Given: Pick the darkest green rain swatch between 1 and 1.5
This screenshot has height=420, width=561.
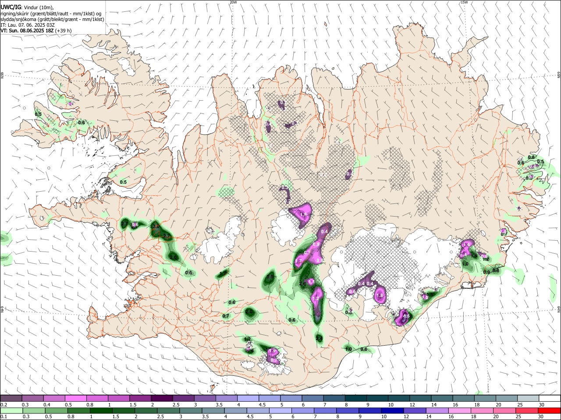Looking at the screenshot, I should 101,410.
